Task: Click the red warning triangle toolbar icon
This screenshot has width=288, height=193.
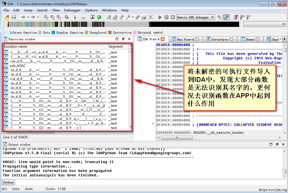Action: (93, 17)
